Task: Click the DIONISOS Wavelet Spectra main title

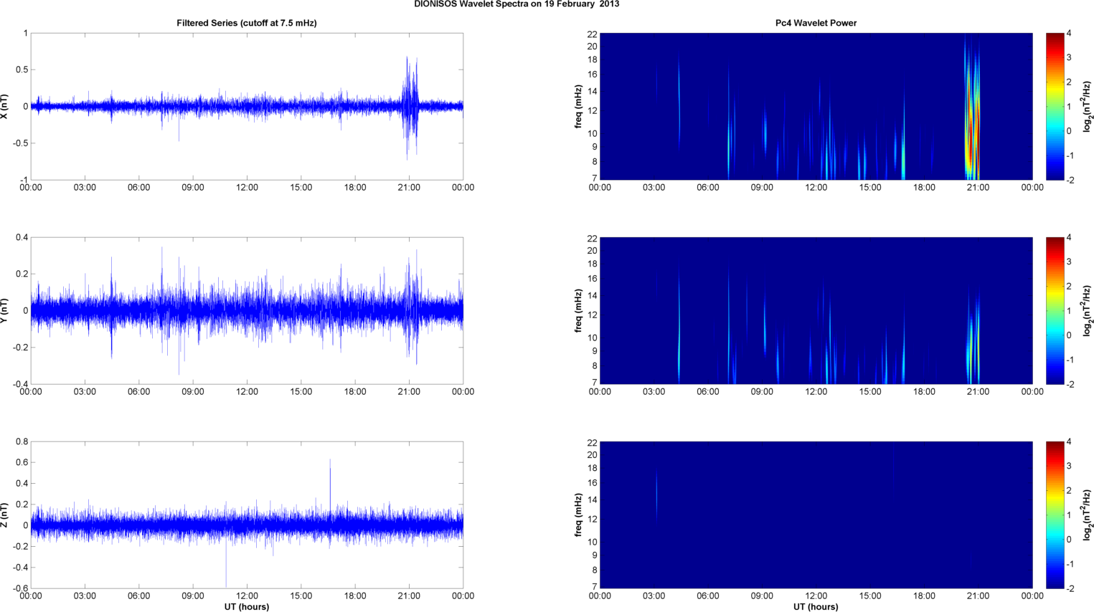Action: 517,4
